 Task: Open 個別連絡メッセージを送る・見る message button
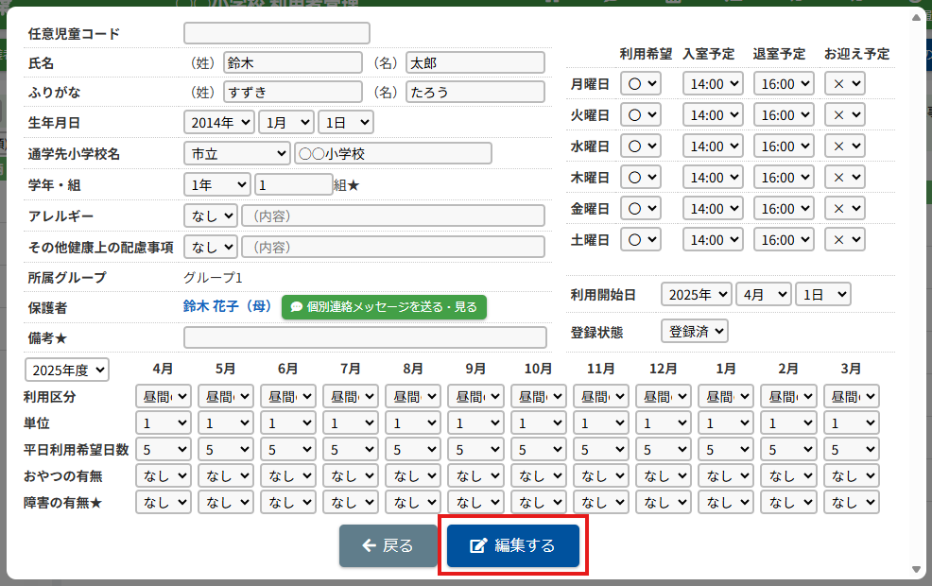tap(384, 307)
